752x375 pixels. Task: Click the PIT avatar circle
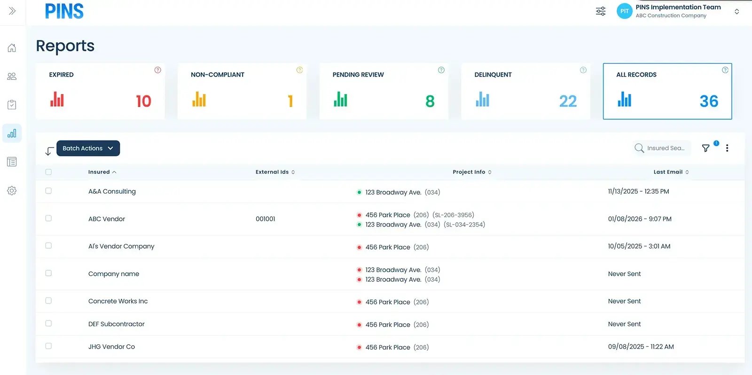tap(624, 11)
